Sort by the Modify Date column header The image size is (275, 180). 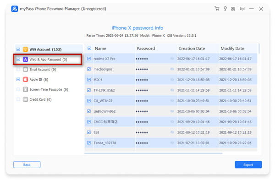232,49
